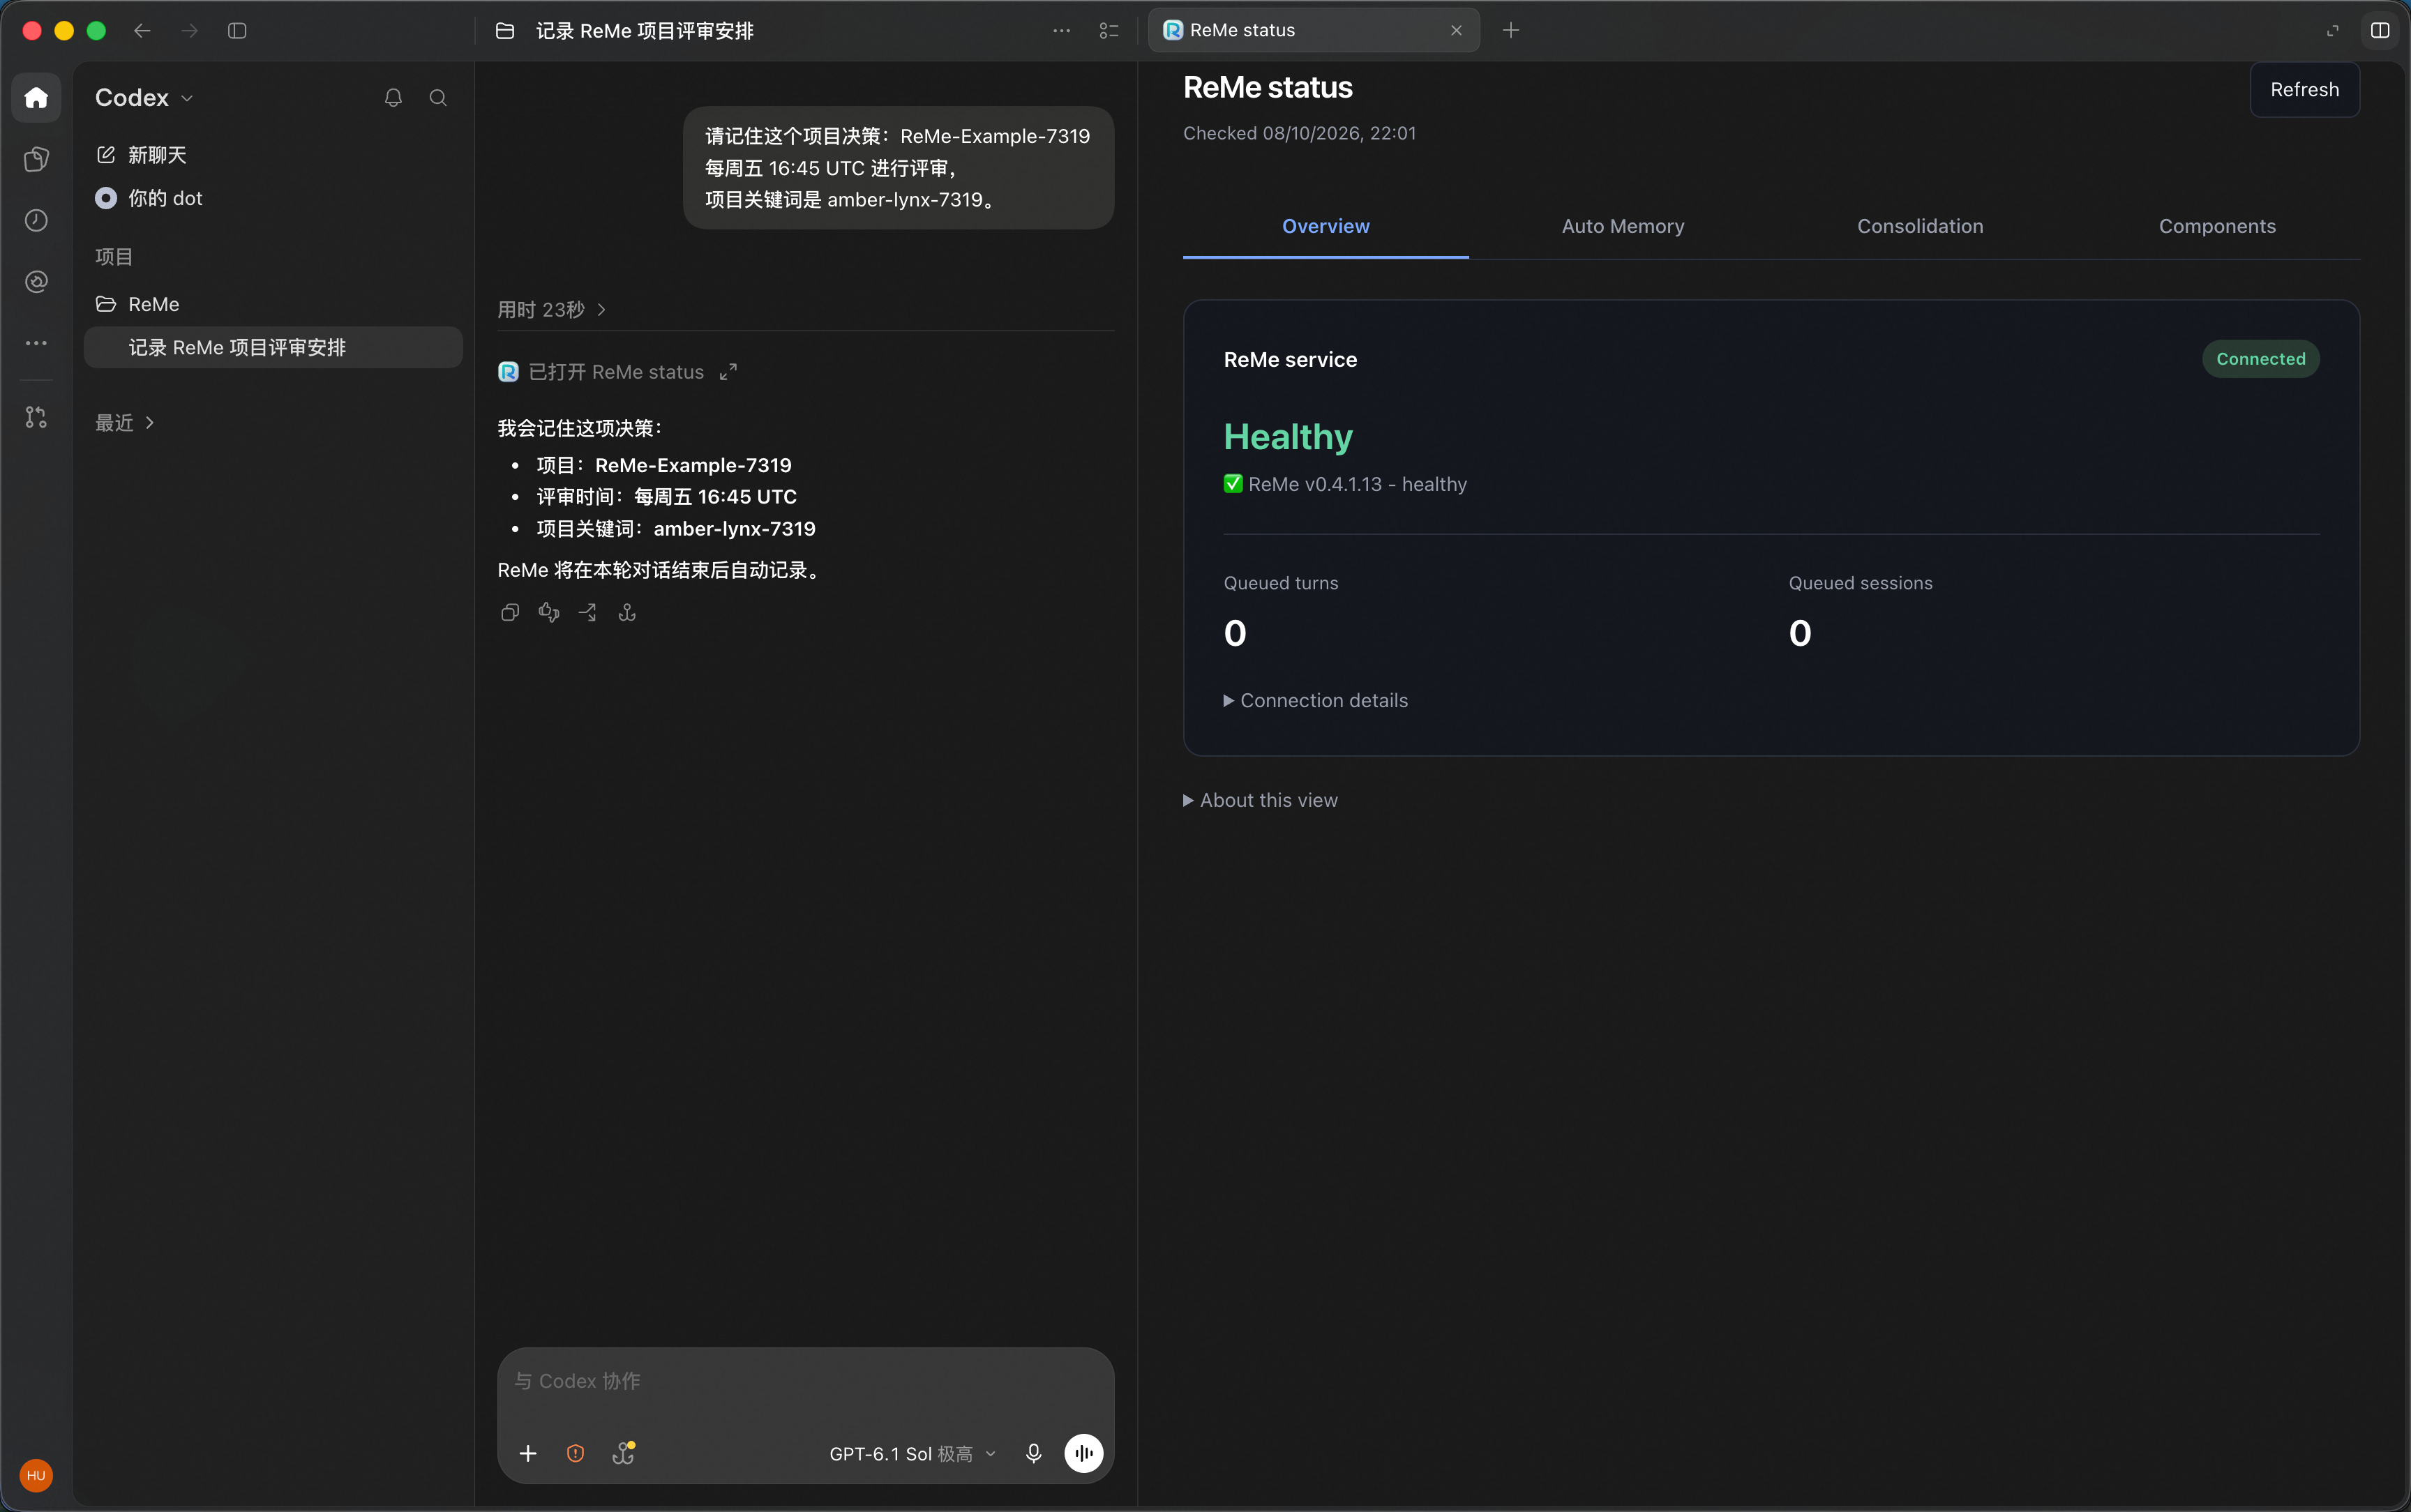Open the chat header three-dots menu

pyautogui.click(x=1061, y=30)
